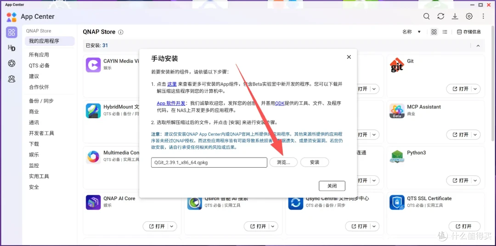The image size is (496, 246).
Task: Click the CAYIN Media app icon
Action: click(x=93, y=65)
